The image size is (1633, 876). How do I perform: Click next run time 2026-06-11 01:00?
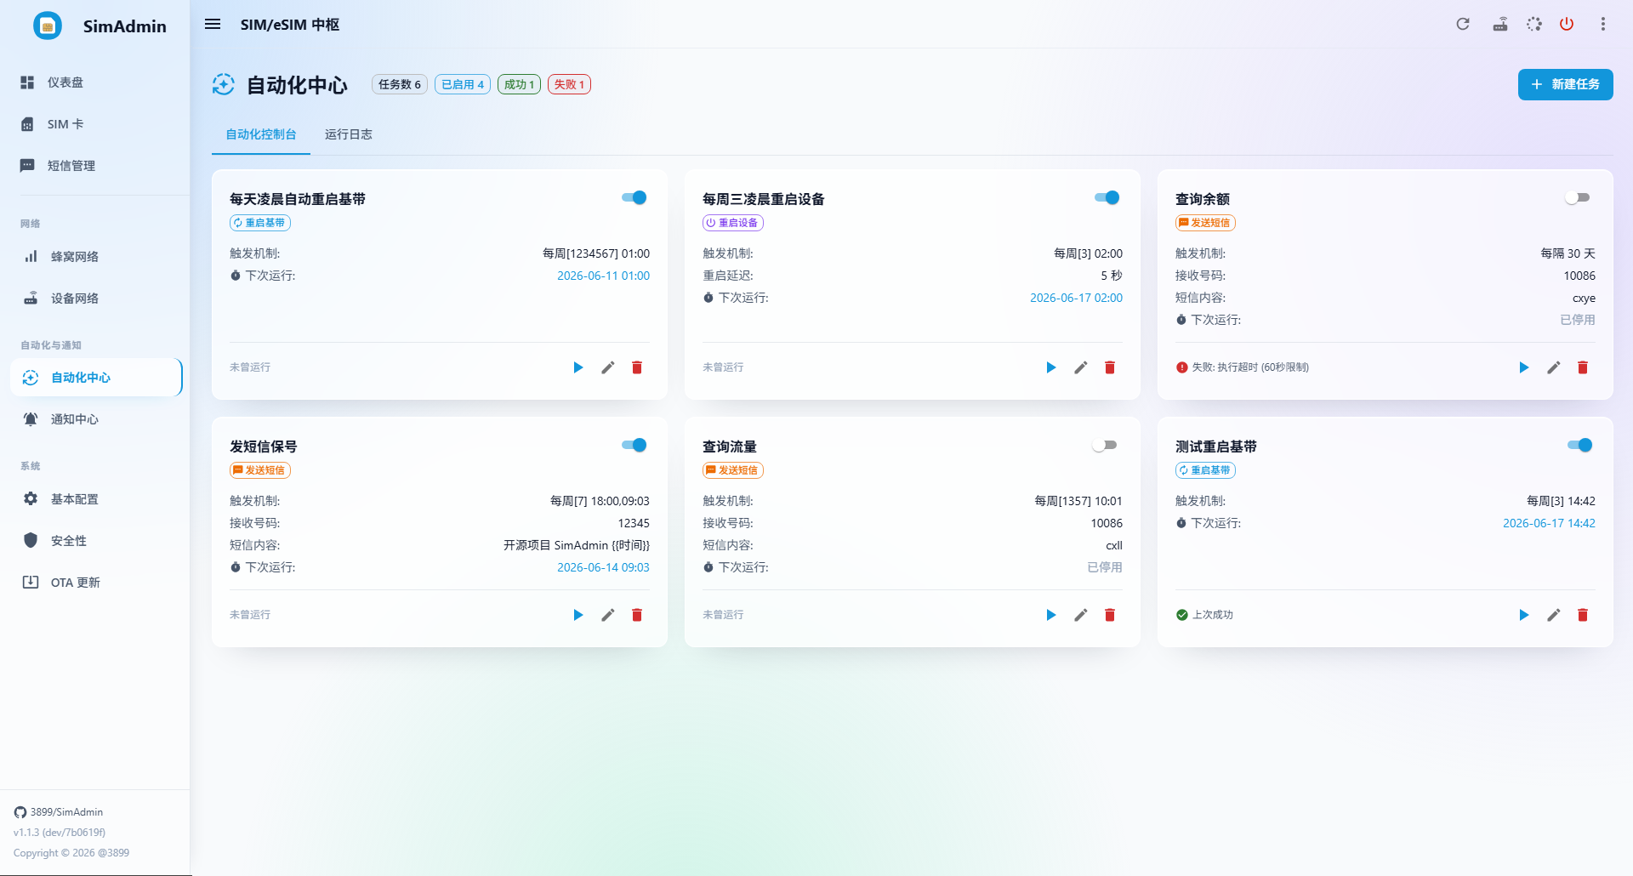pyautogui.click(x=603, y=276)
